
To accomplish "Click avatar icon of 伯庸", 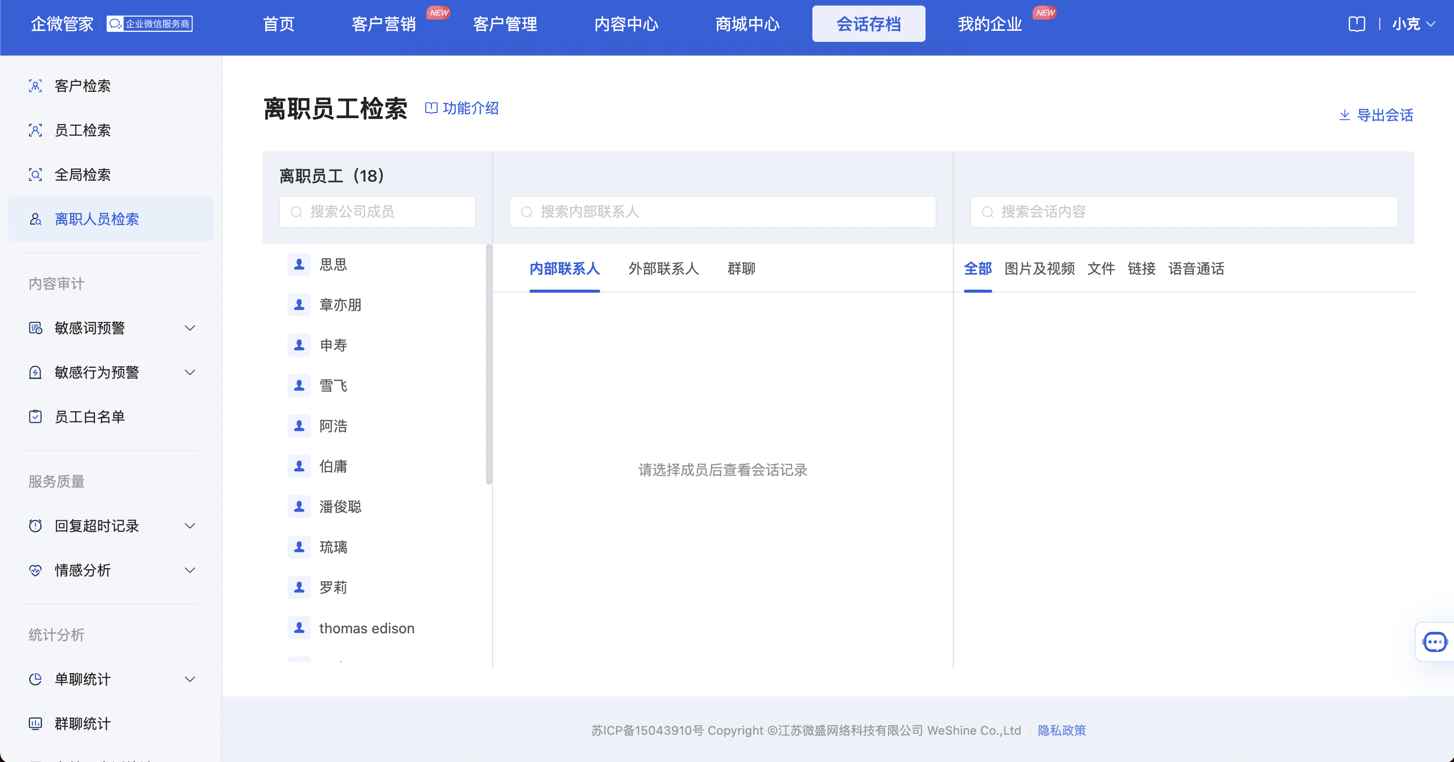I will [299, 466].
